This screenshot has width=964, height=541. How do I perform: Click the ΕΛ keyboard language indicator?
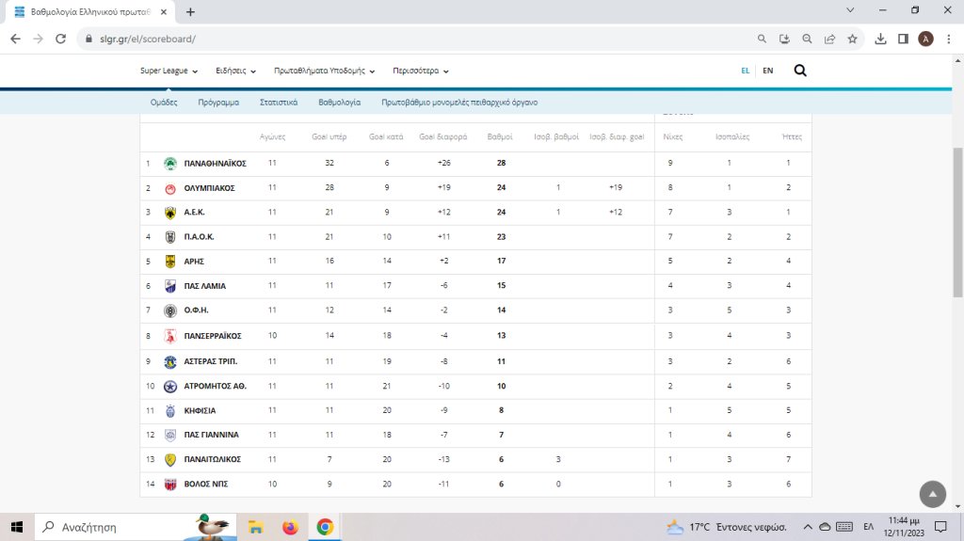coord(868,527)
